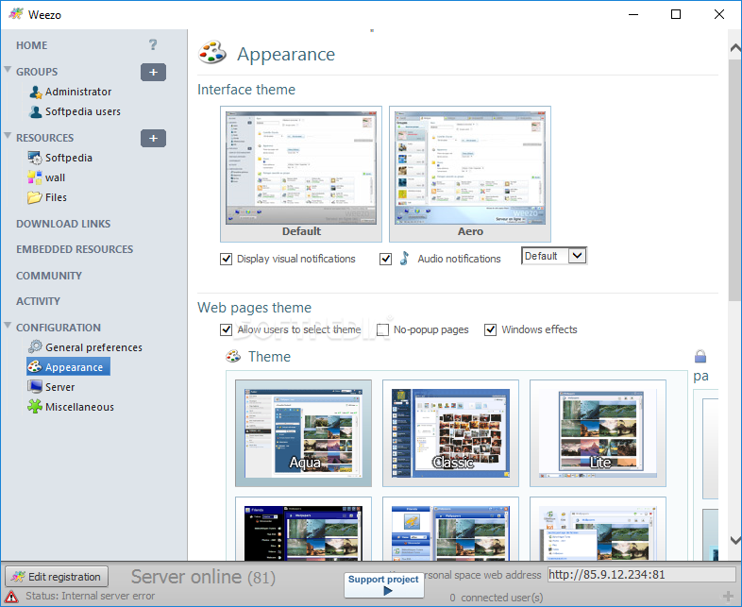The height and width of the screenshot is (607, 742).
Task: Toggle Display visual notifications checkbox
Action: pos(227,259)
